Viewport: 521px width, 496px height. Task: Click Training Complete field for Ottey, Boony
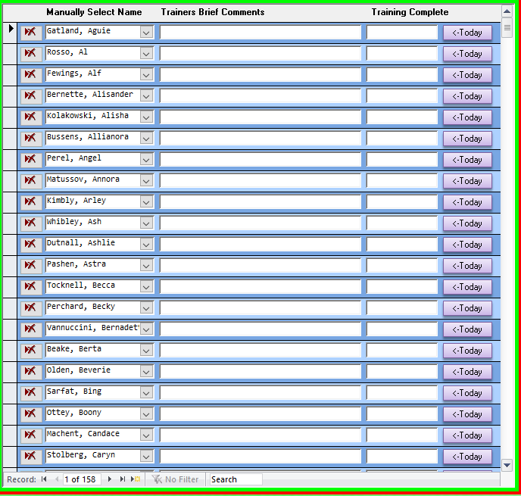pyautogui.click(x=402, y=414)
